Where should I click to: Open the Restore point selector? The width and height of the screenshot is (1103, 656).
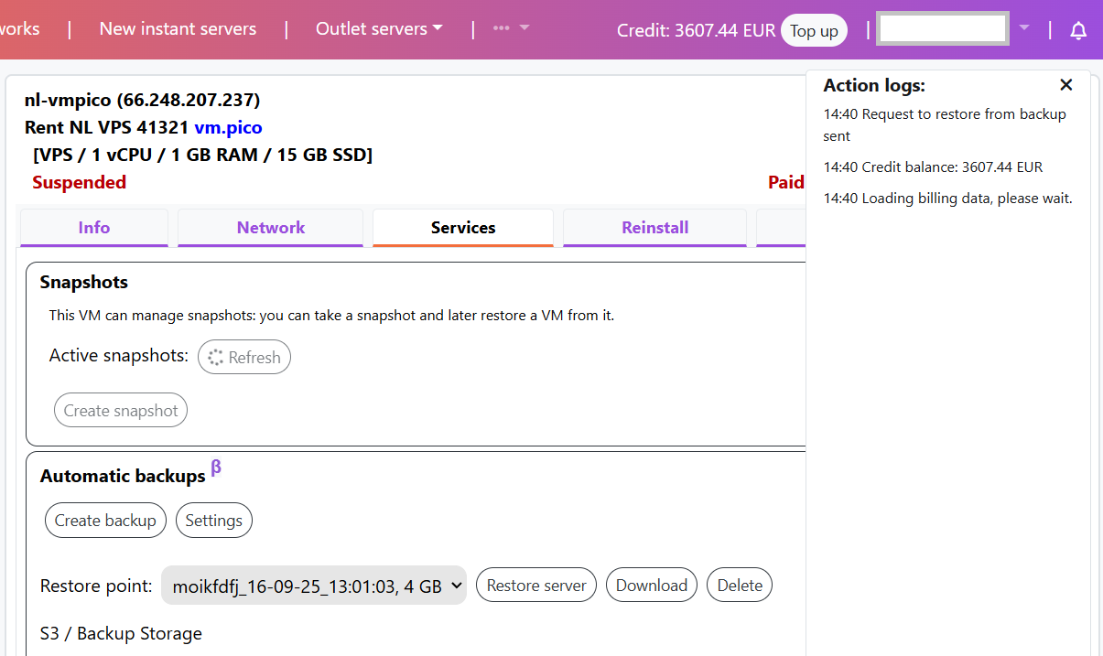pos(314,586)
